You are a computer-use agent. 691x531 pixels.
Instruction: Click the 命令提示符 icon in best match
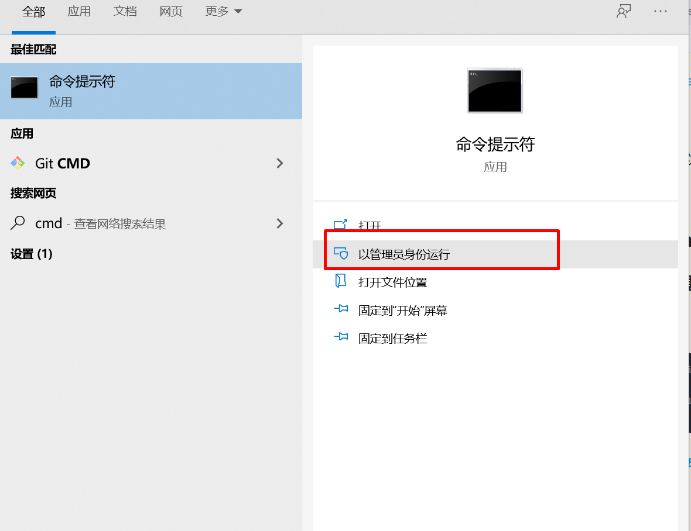pos(24,87)
